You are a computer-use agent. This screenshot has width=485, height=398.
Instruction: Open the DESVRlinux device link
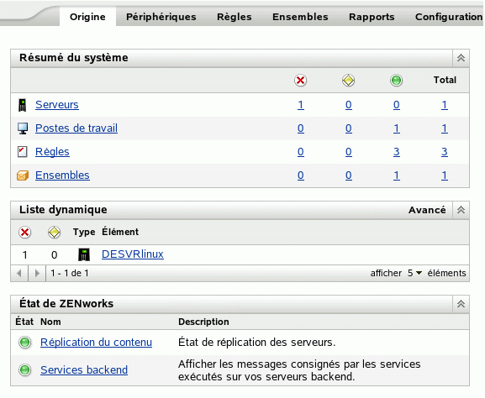133,254
